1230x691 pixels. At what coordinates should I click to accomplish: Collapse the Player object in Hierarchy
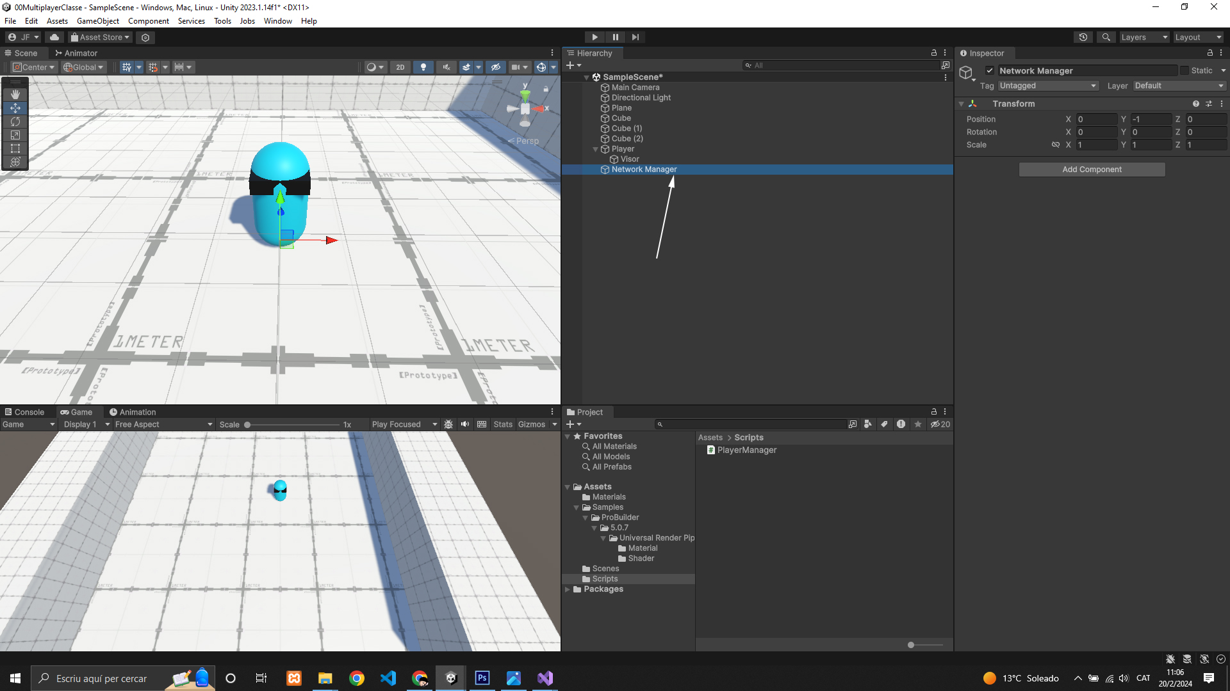pyautogui.click(x=595, y=149)
